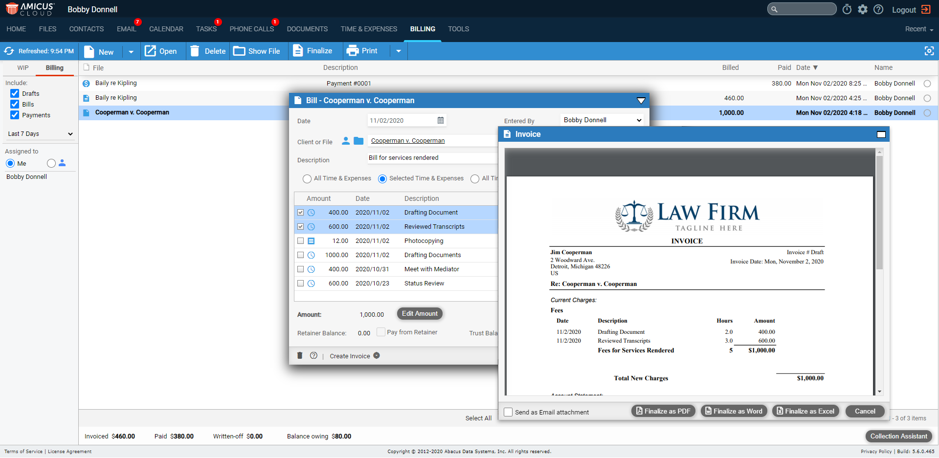The width and height of the screenshot is (939, 458).
Task: Open TIME & EXPENSES section
Action: [x=369, y=29]
